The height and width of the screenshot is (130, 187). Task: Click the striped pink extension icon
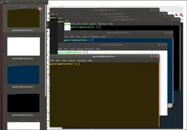176,15
